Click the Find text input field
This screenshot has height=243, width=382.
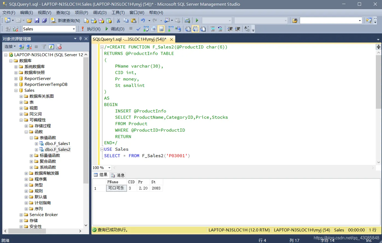pos(329,20)
